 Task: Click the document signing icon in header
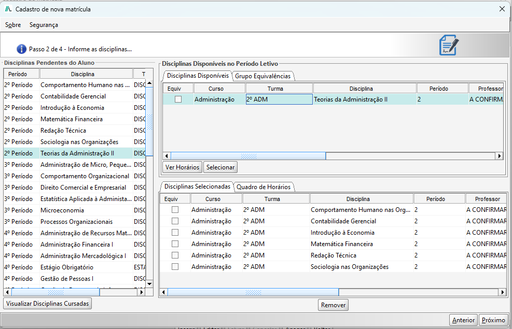coord(449,45)
